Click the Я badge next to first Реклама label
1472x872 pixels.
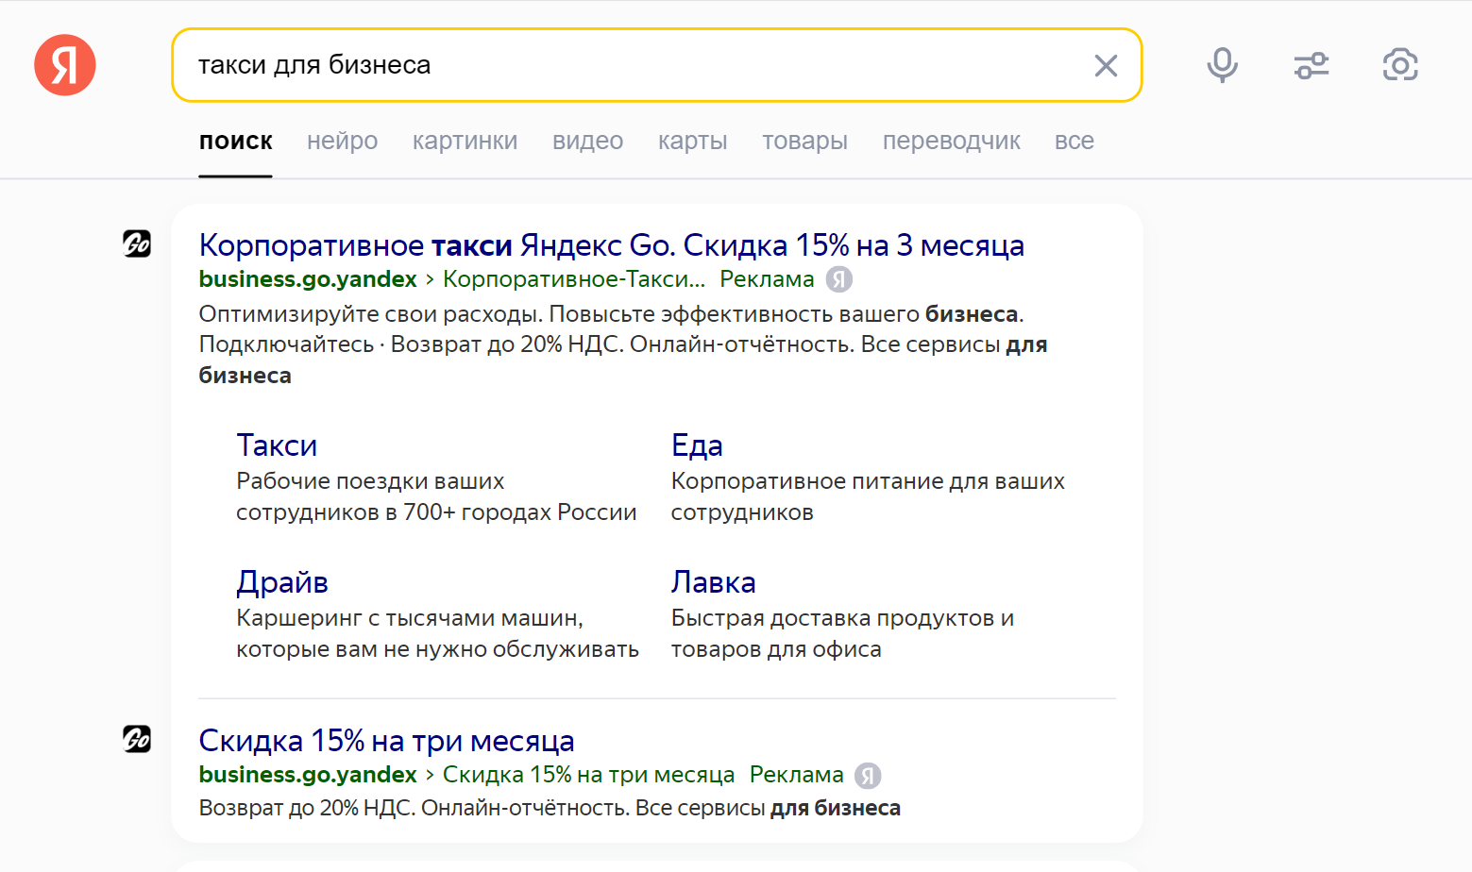[839, 279]
